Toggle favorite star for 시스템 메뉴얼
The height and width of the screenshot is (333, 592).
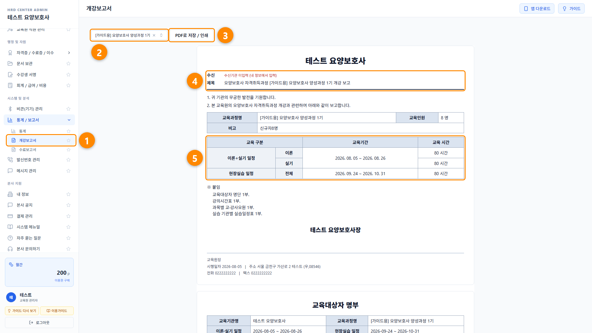tap(68, 227)
